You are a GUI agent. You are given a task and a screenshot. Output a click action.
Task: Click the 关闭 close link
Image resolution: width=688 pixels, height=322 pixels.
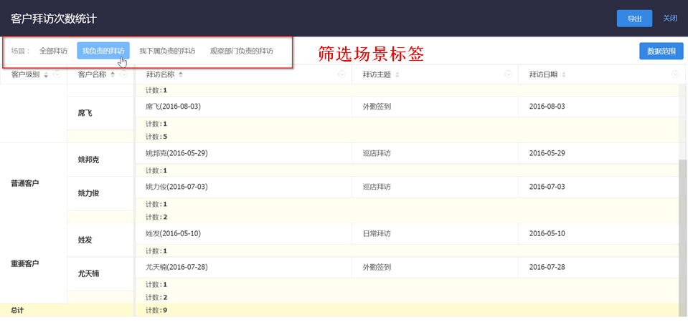pos(670,19)
